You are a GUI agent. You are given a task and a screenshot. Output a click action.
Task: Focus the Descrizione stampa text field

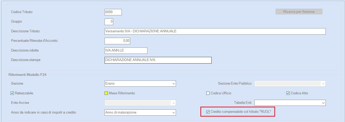coord(158,60)
